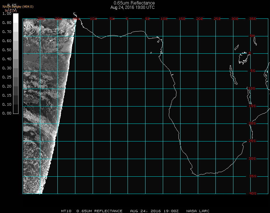This screenshot has height=213, width=270.
Task: Click the "MT10" label in footer
Action: pyautogui.click(x=66, y=211)
